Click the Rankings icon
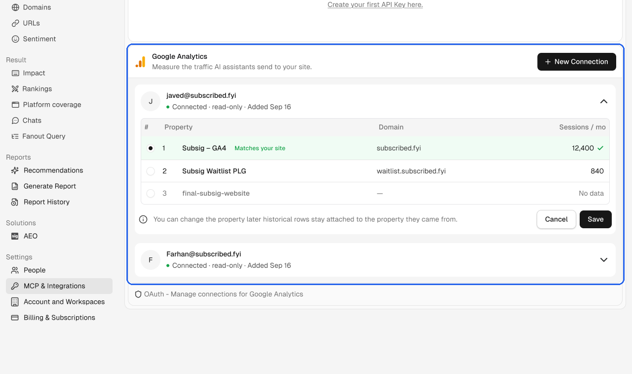Screen dimensions: 632x374 pos(15,89)
